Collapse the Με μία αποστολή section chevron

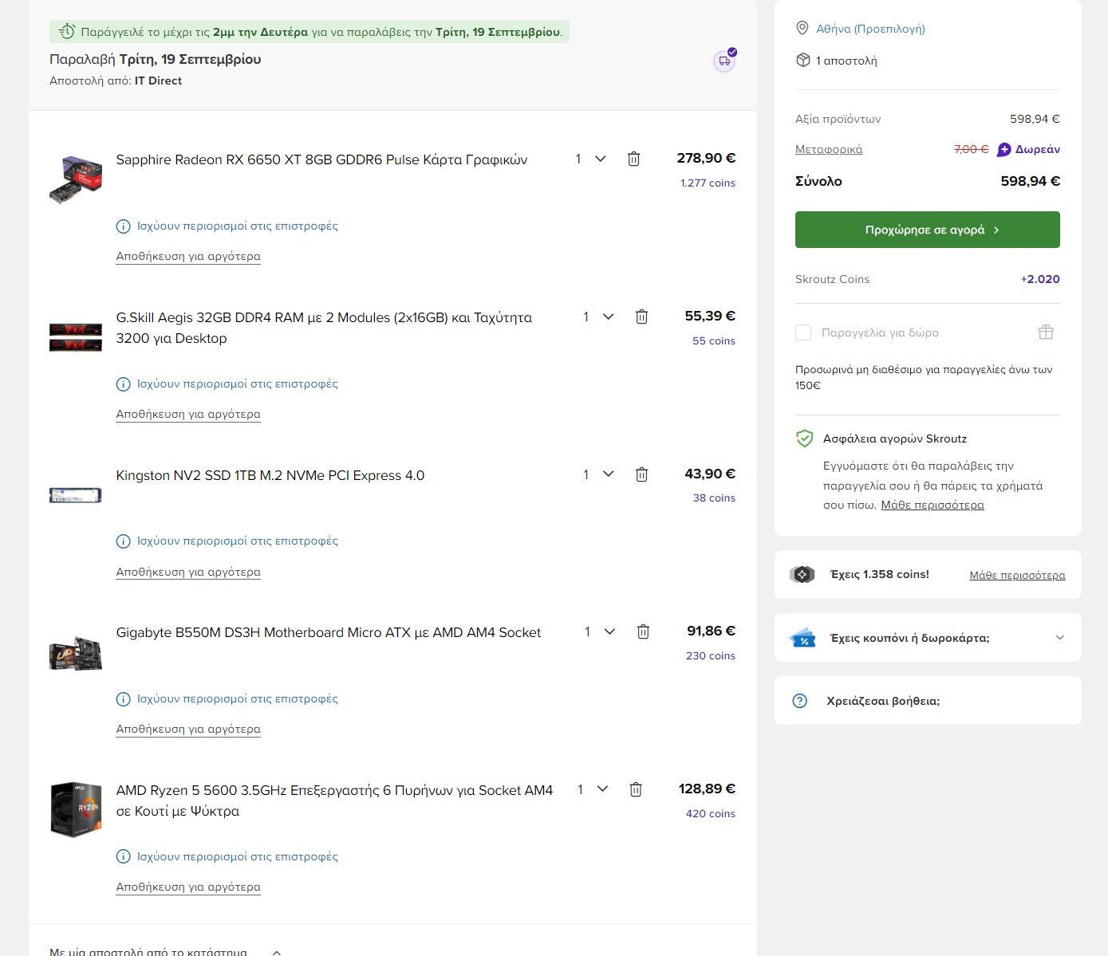277,952
